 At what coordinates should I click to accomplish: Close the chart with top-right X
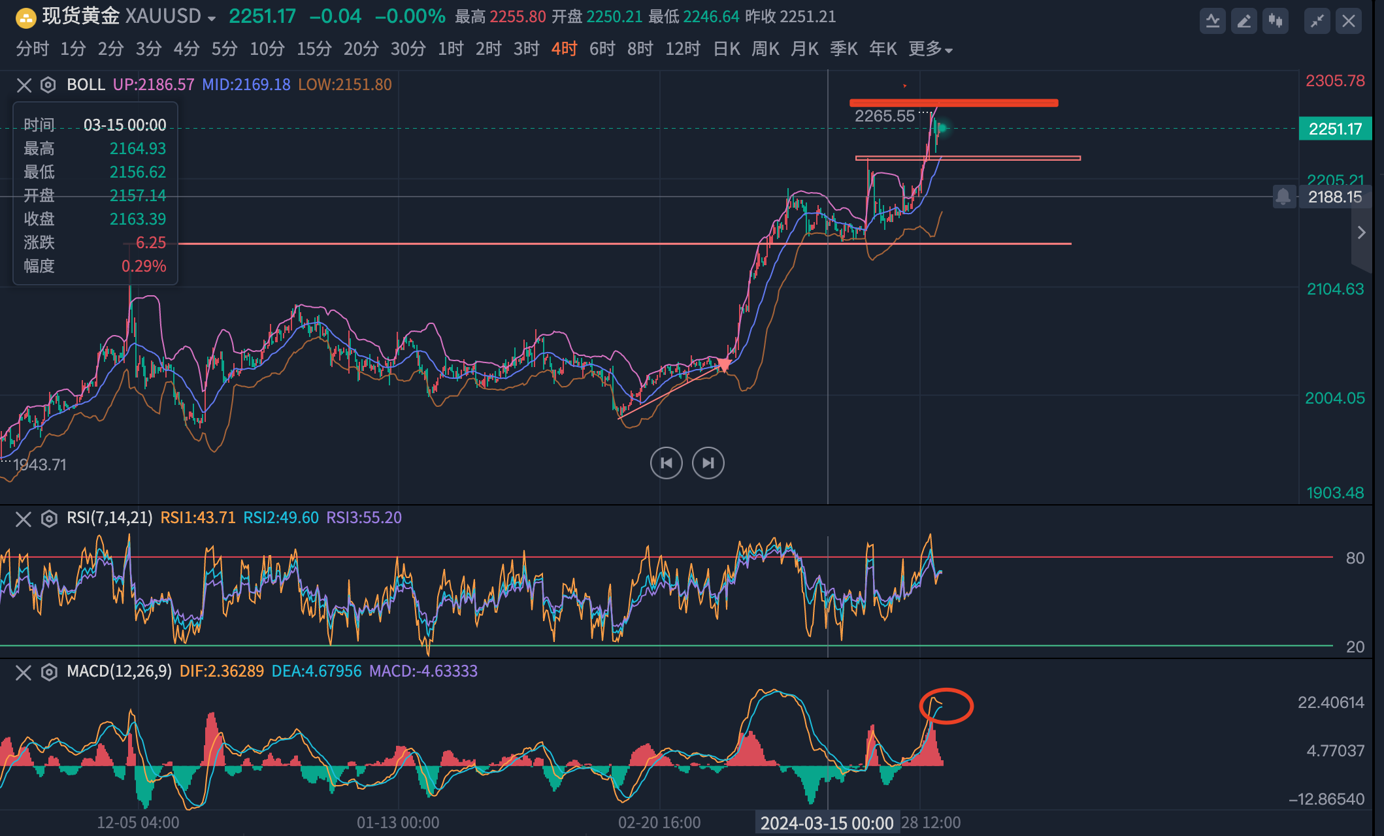tap(1348, 21)
